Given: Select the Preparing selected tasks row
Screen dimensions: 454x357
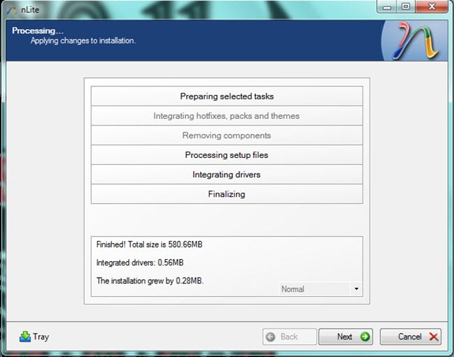Looking at the screenshot, I should [227, 96].
